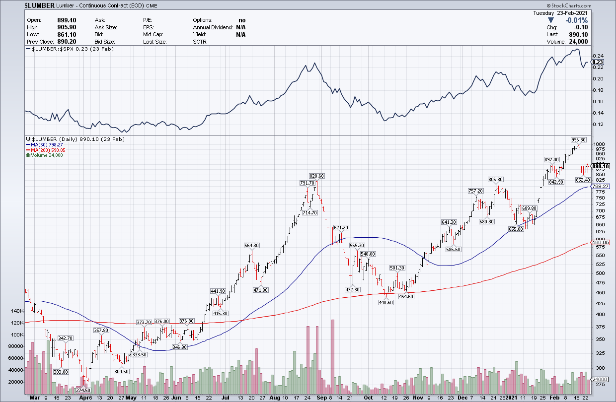Screen dimensions: 616x402
Task: Click the 'Annual Dividend:' label
Action: click(213, 27)
